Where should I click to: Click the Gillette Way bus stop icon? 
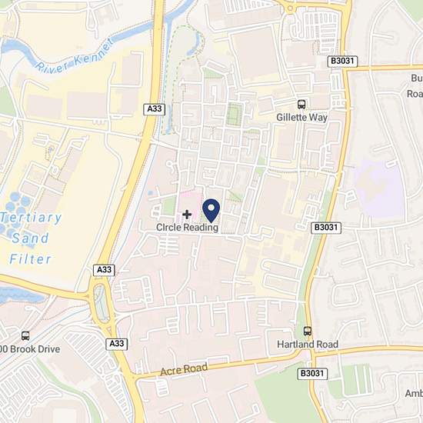(x=301, y=105)
